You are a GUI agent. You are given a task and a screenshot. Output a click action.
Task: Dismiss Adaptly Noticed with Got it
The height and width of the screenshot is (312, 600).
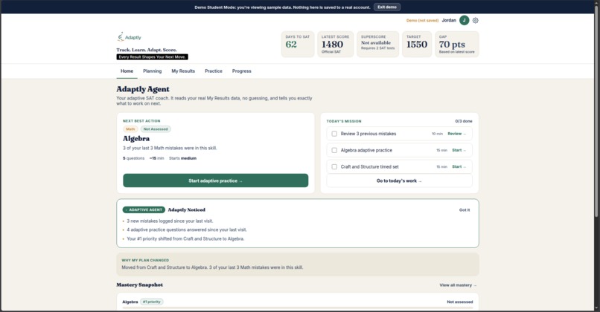click(465, 210)
